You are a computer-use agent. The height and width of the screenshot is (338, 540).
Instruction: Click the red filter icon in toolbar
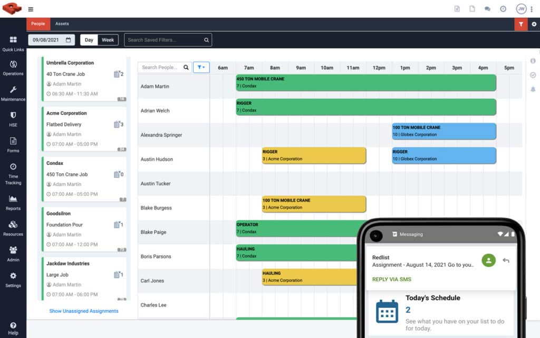(x=521, y=24)
